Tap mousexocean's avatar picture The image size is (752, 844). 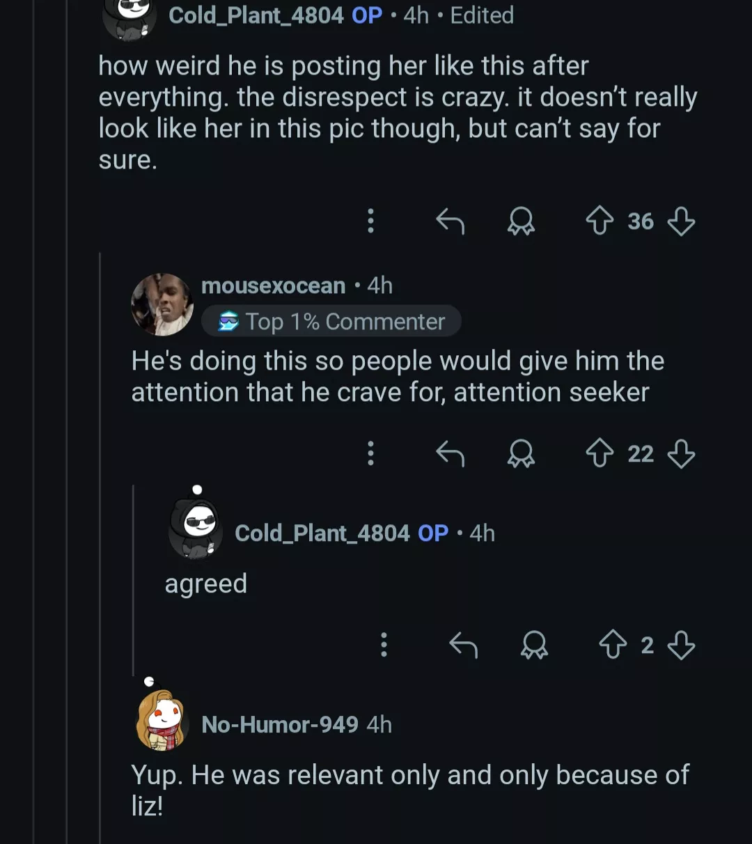[162, 304]
